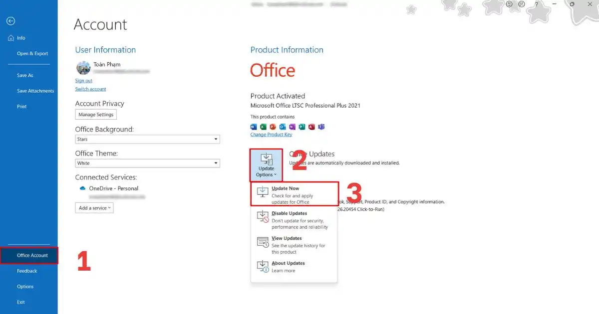Click the Sign out link

click(84, 80)
